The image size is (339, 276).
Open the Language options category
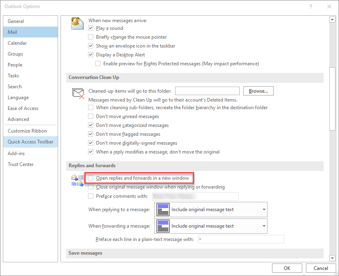coord(31,98)
